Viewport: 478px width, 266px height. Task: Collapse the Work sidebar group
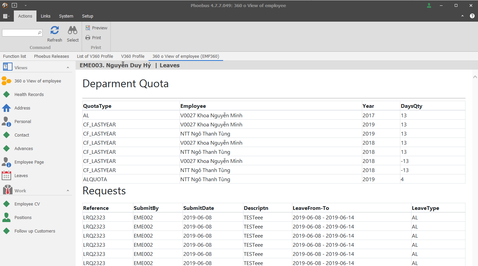68,191
